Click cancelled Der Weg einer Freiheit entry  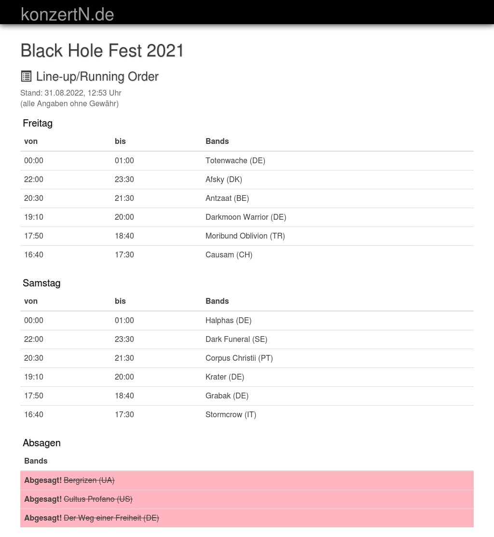[x=111, y=518]
